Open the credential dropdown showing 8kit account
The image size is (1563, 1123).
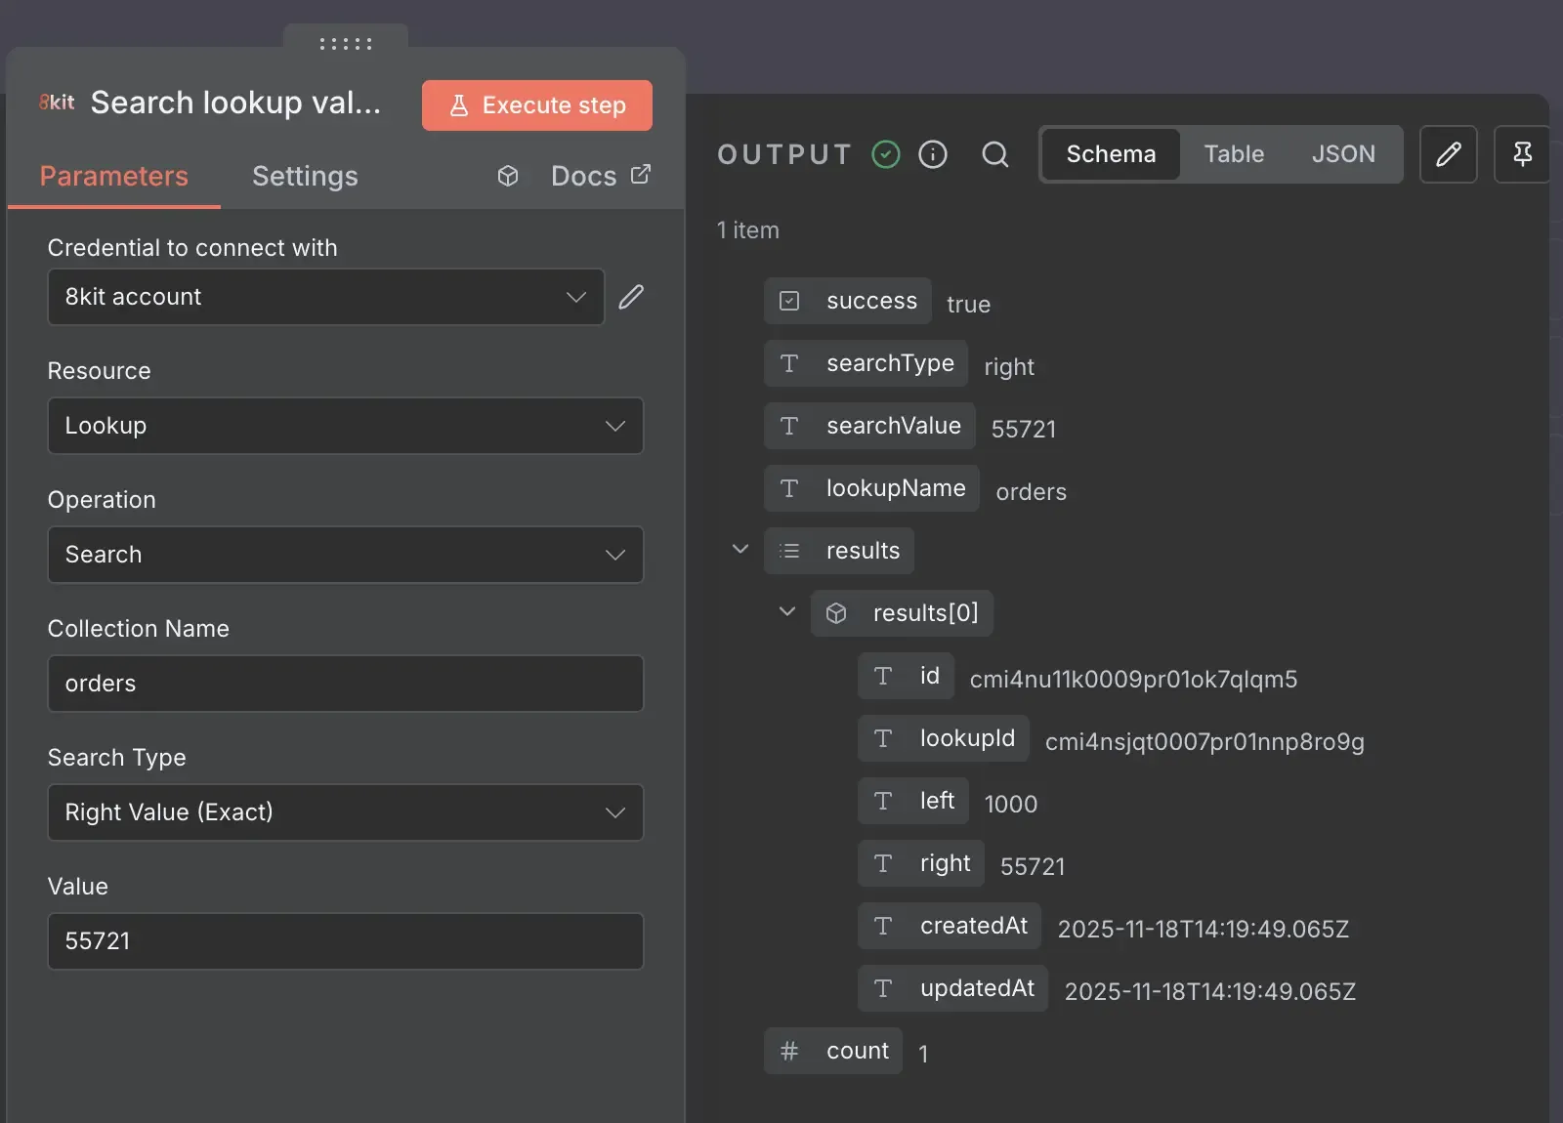[x=326, y=297]
